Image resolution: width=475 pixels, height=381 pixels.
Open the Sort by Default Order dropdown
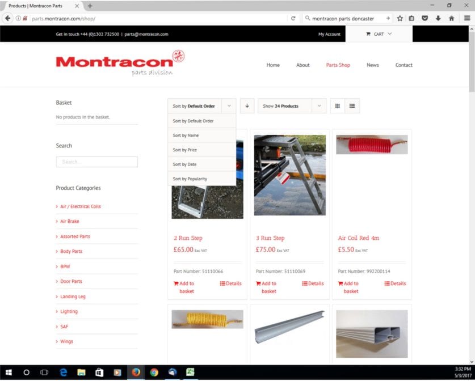tap(201, 106)
